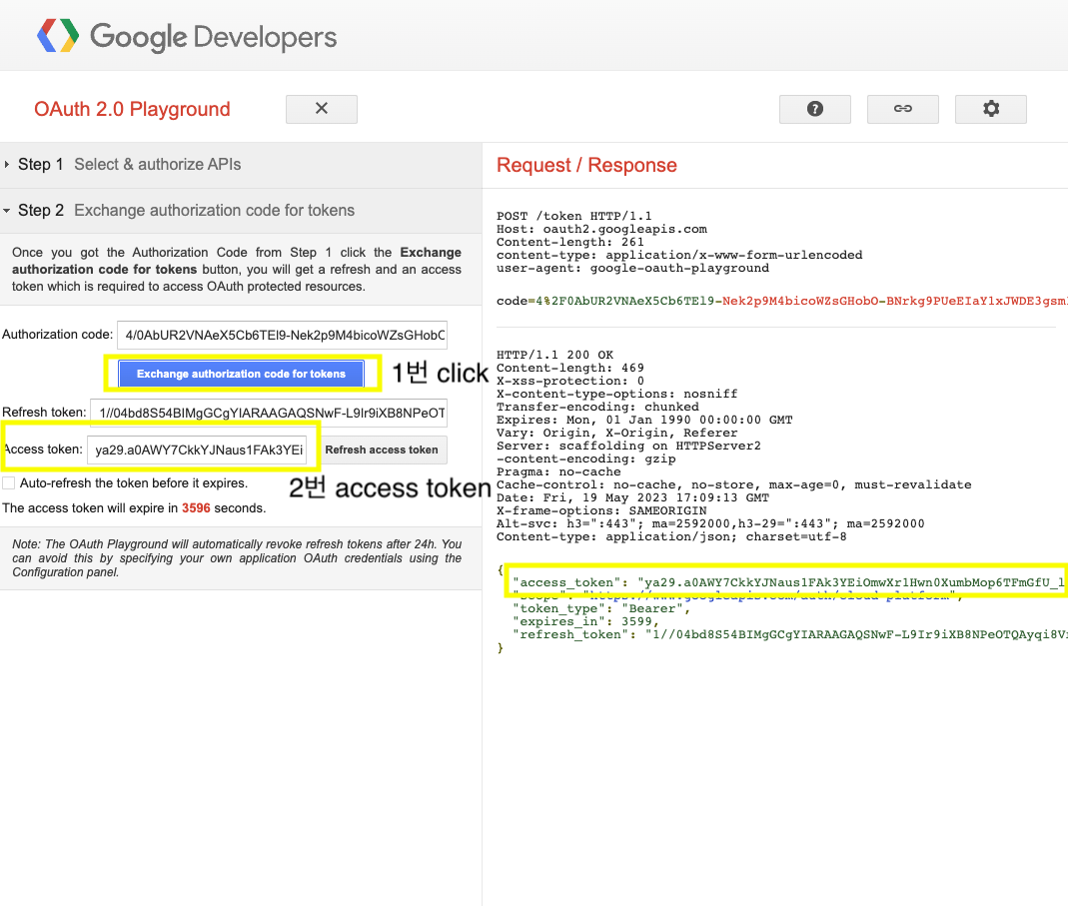Open the help question mark icon

814,109
